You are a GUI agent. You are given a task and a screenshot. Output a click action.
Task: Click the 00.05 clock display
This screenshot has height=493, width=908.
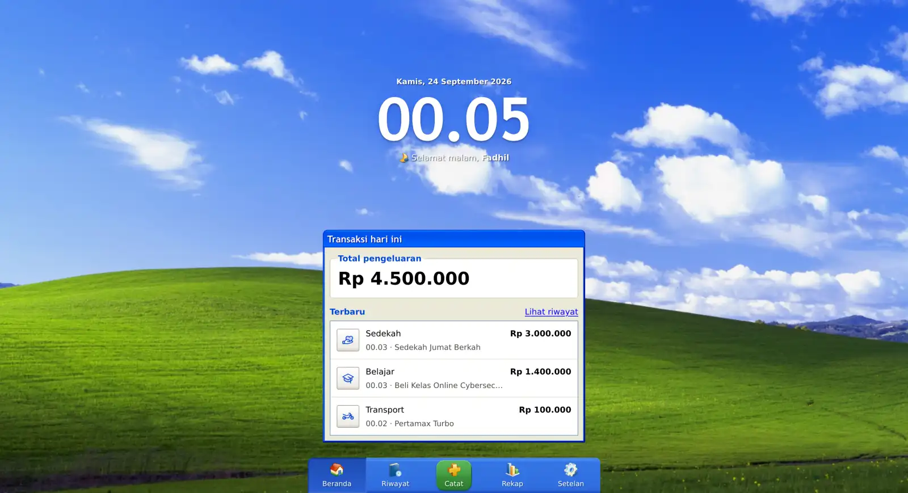point(454,120)
